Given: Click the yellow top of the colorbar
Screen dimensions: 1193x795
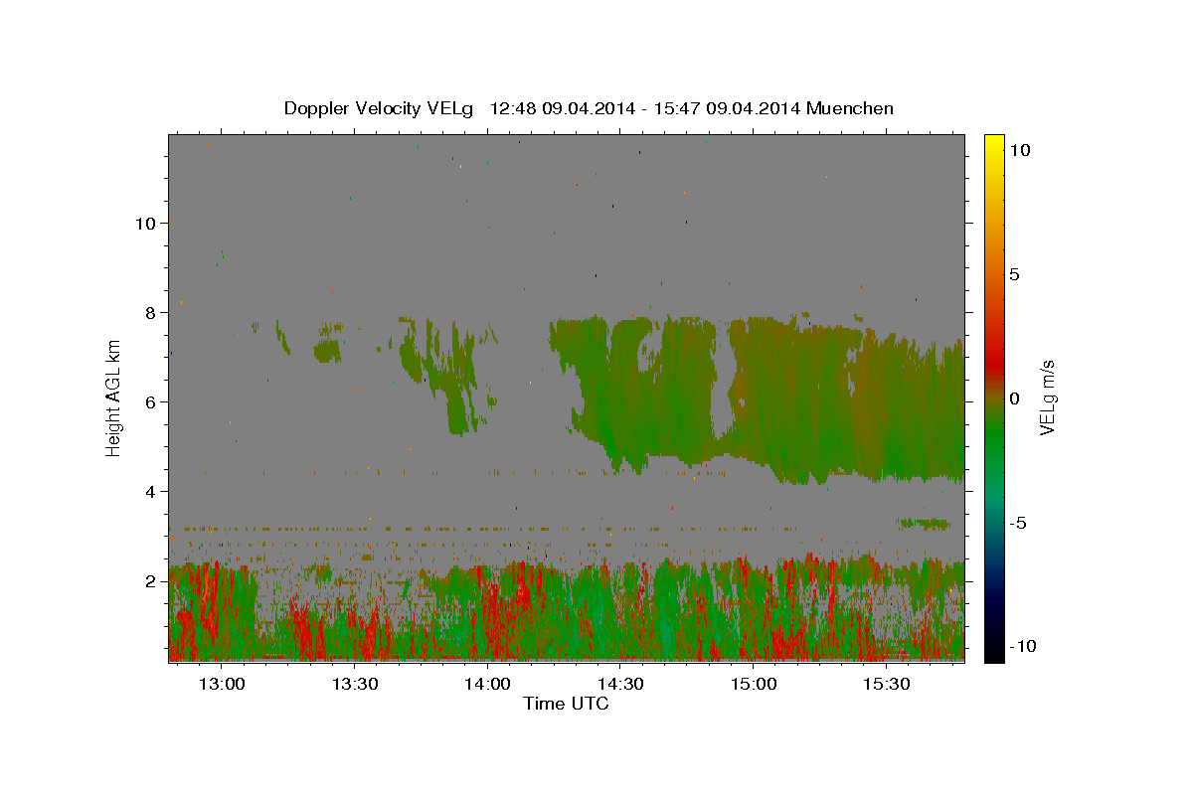Looking at the screenshot, I should coord(993,144).
